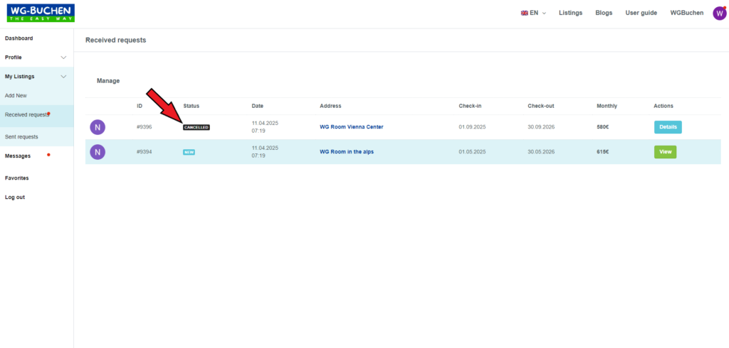Screen dimensions: 729x348
Task: Click check-in date 01.09.2025
Action: [473, 126]
